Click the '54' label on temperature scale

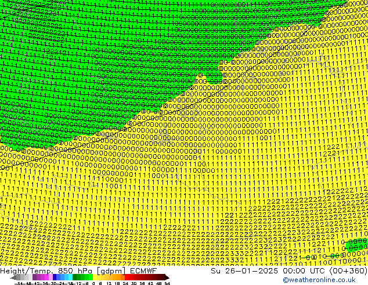click(x=167, y=283)
